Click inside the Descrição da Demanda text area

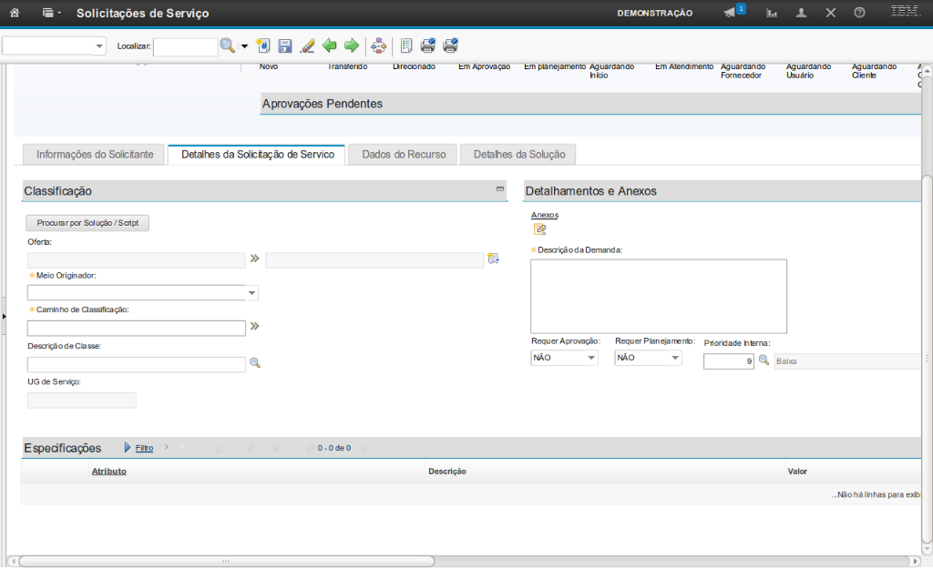coord(658,296)
